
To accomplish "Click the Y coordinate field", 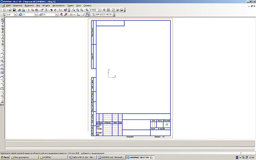I will tap(108, 15).
